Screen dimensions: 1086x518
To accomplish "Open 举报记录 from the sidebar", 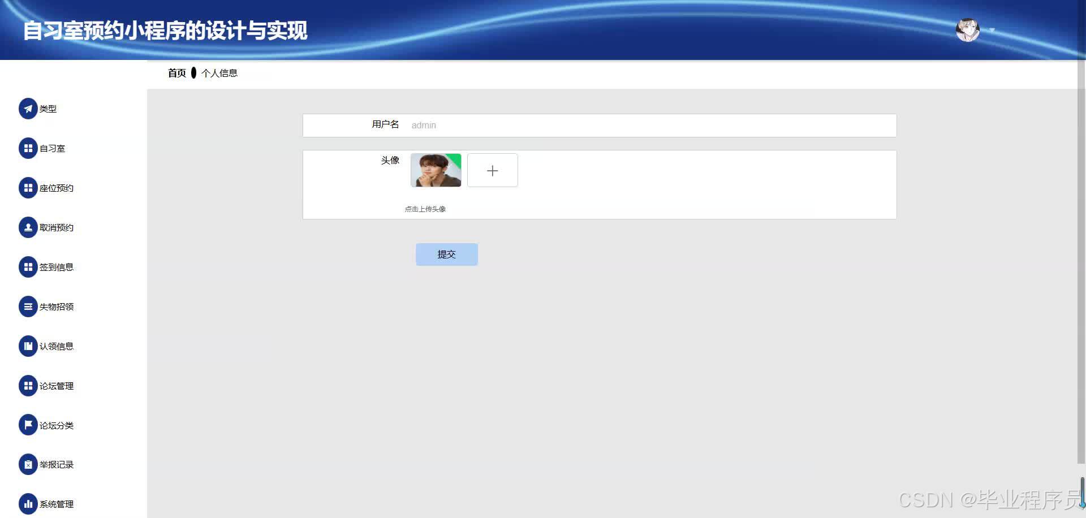I will (28, 464).
